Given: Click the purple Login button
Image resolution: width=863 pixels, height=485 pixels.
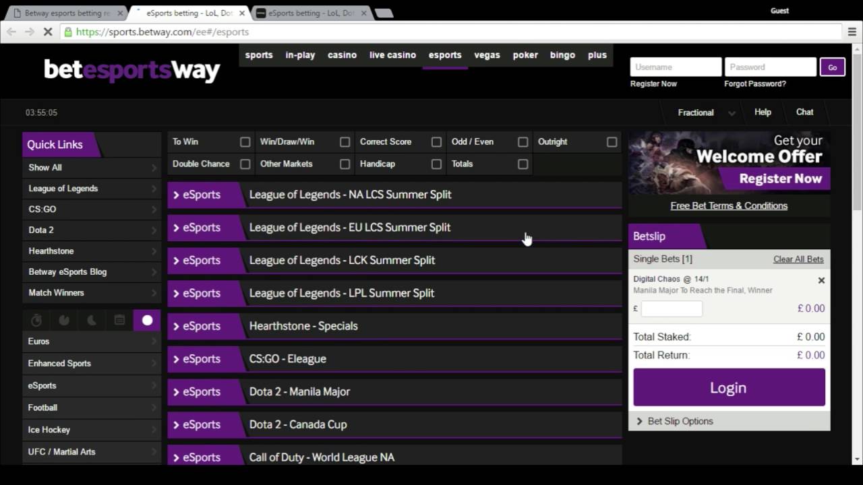Looking at the screenshot, I should click(x=729, y=387).
